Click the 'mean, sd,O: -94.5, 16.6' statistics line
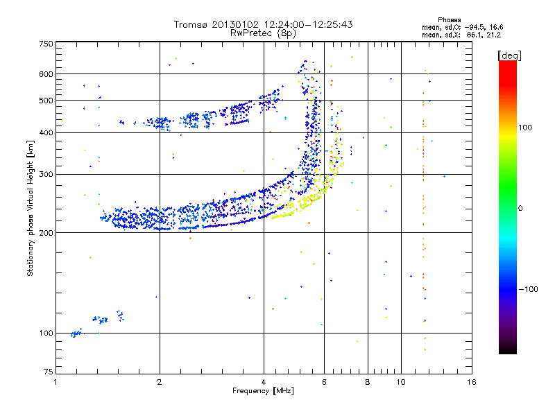The height and width of the screenshot is (416, 555). pyautogui.click(x=462, y=27)
